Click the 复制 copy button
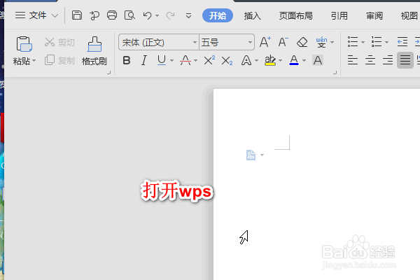Viewport: 420px width, 280px height. [x=59, y=61]
